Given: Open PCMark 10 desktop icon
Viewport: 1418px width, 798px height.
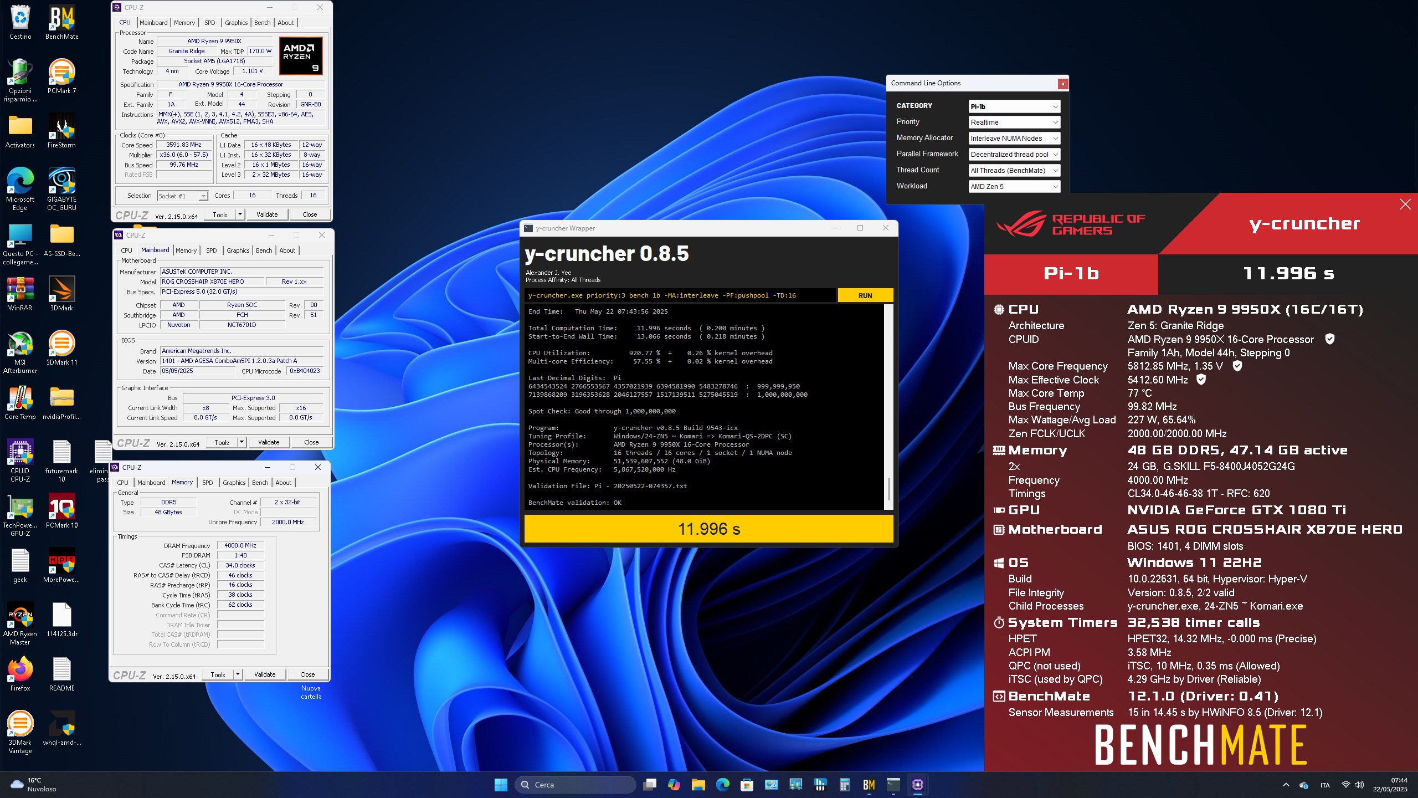Looking at the screenshot, I should pyautogui.click(x=61, y=511).
